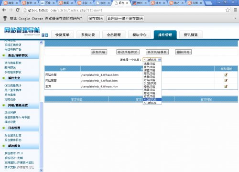Dismiss the save password bar

(x=236, y=19)
